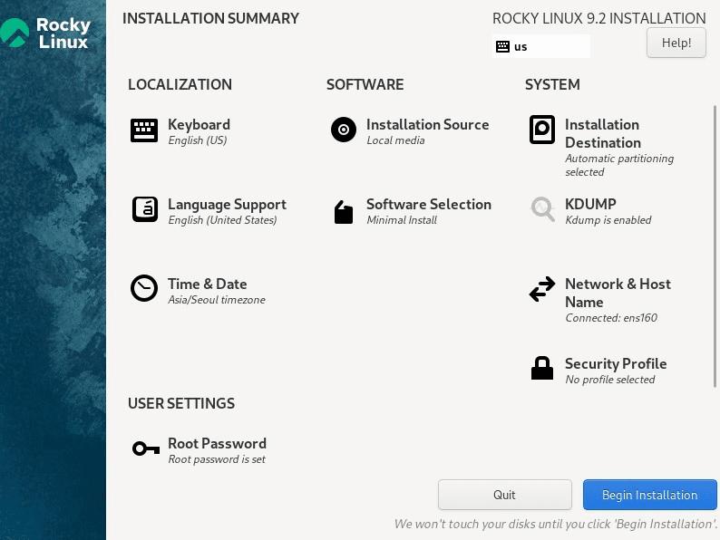Click the 'Root password is set' text
This screenshot has height=540, width=720.
217,459
